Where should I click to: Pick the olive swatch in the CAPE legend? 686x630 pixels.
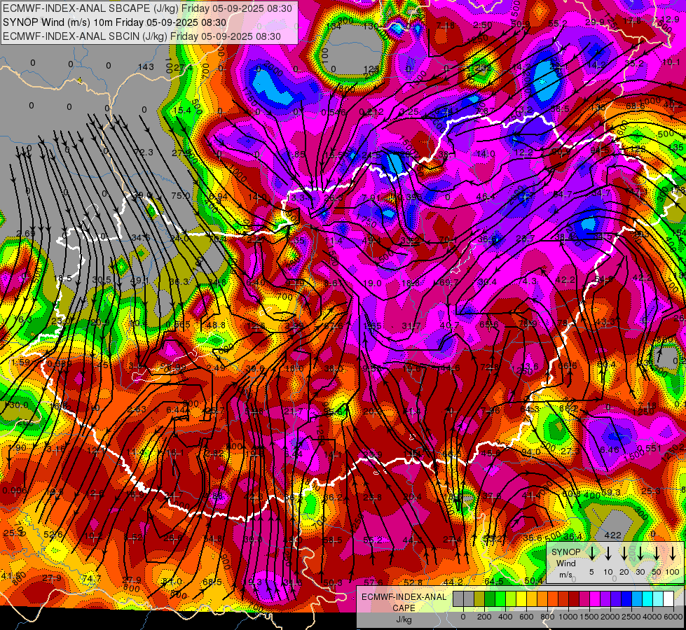[479, 598]
